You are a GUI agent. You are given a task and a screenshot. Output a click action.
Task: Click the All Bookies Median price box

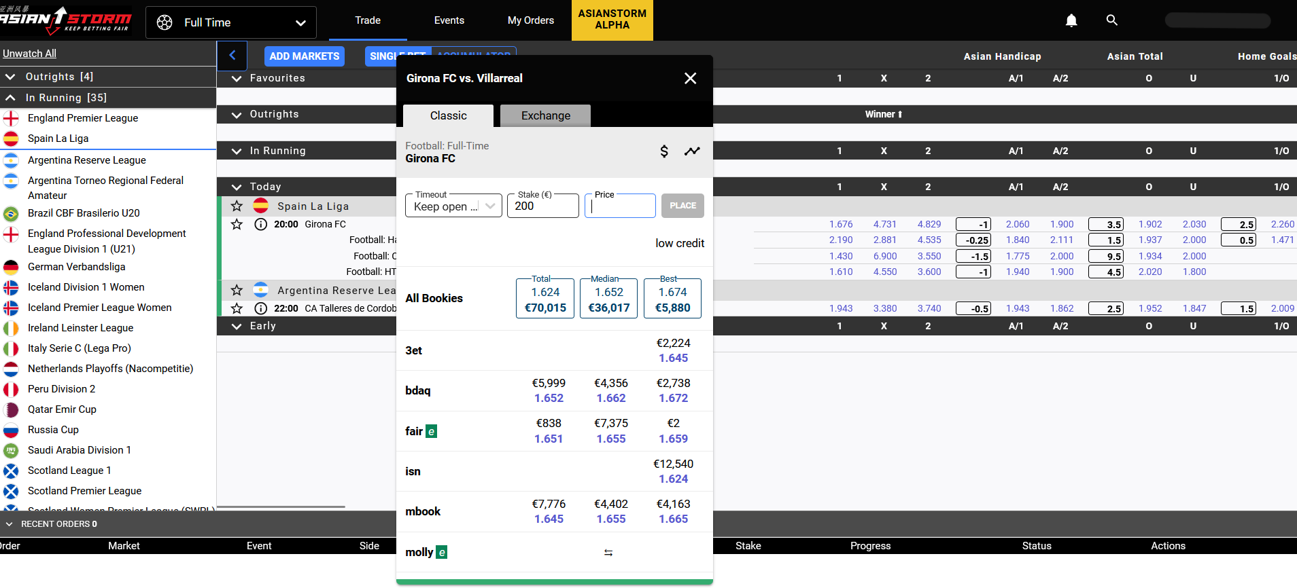click(609, 298)
